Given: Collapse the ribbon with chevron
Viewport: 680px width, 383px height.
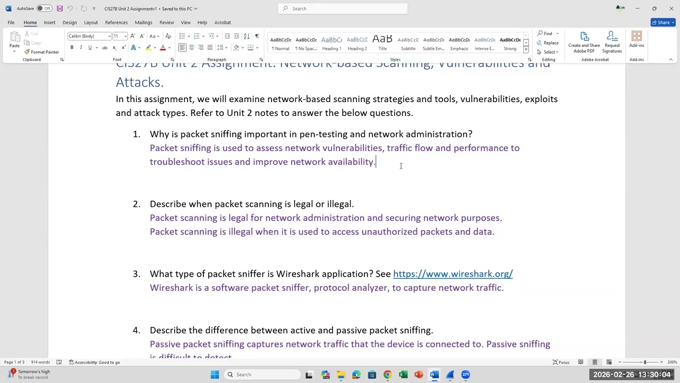Looking at the screenshot, I should point(670,60).
